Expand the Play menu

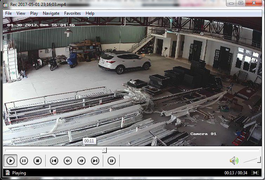(x=34, y=13)
